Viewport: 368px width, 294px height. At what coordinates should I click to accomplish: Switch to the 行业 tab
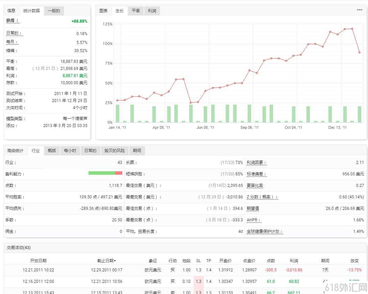point(36,151)
